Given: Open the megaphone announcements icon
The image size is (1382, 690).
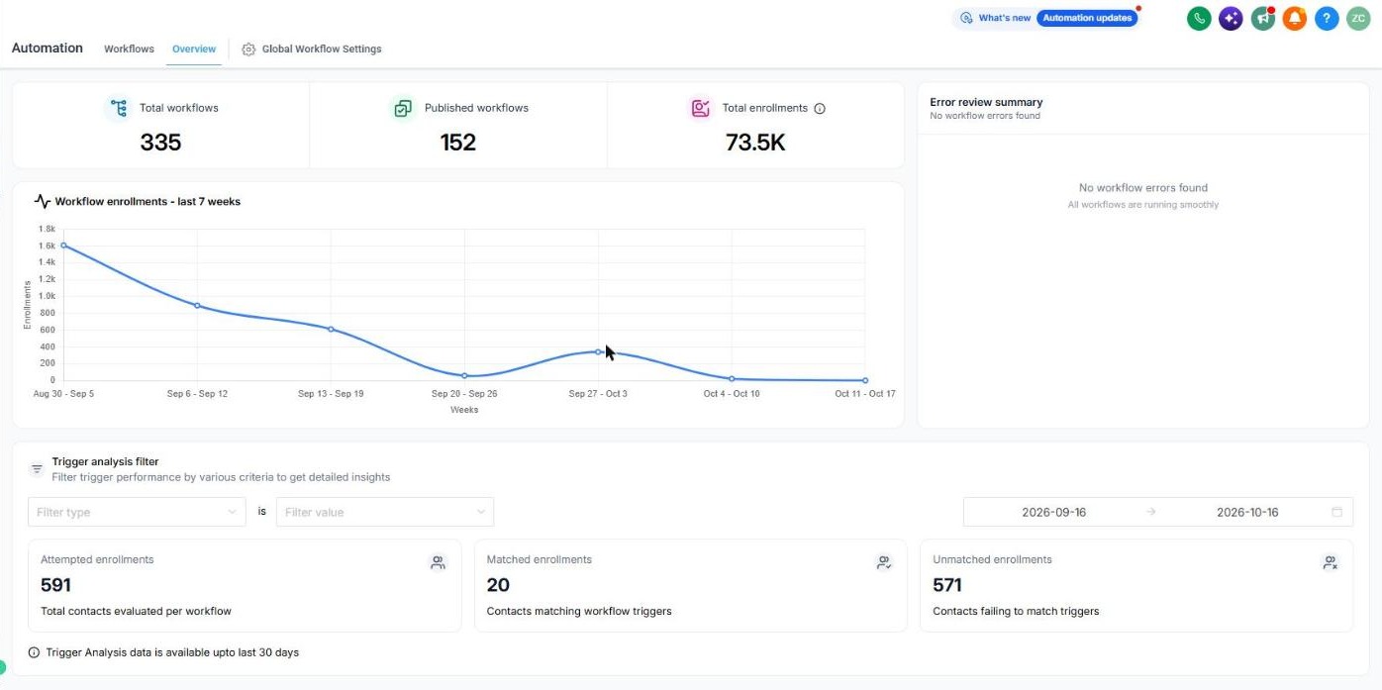Looking at the screenshot, I should point(1262,18).
